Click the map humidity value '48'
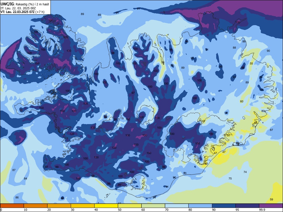 point(256,123)
